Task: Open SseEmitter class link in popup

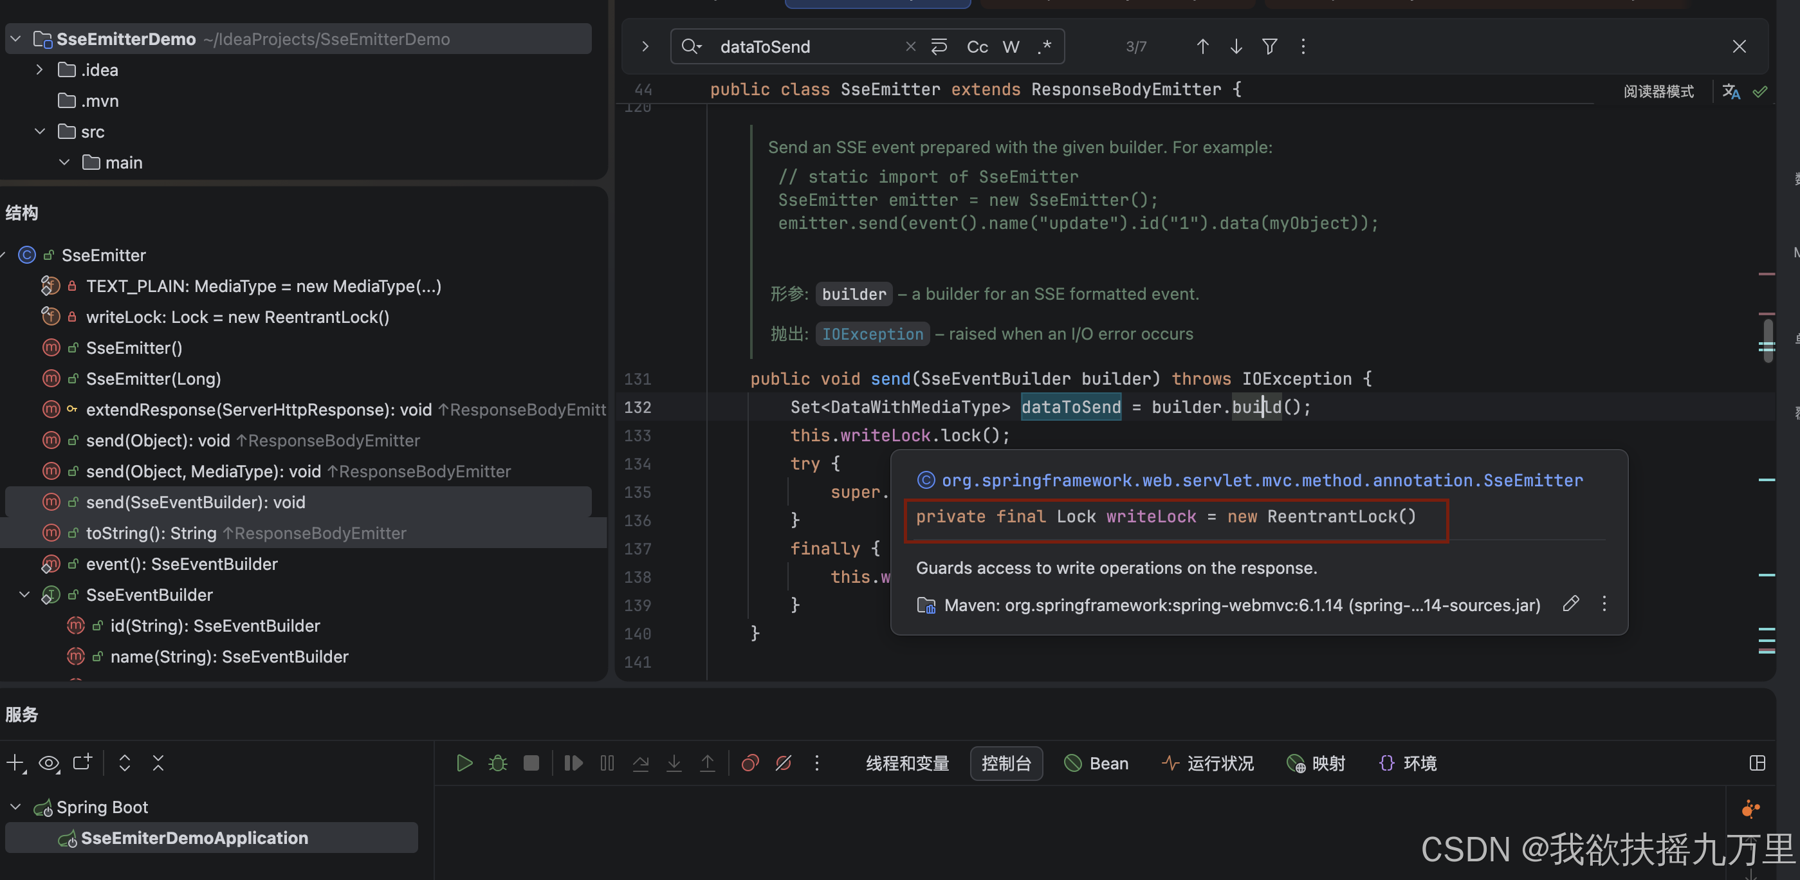Action: coord(1262,480)
